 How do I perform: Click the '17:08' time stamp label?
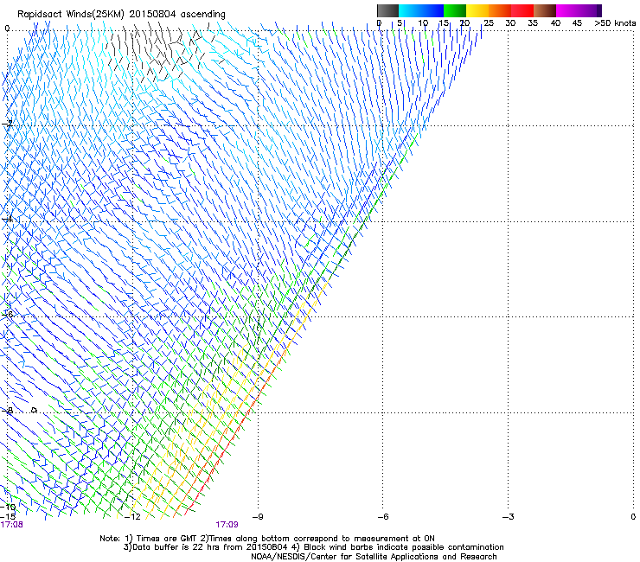click(x=11, y=525)
